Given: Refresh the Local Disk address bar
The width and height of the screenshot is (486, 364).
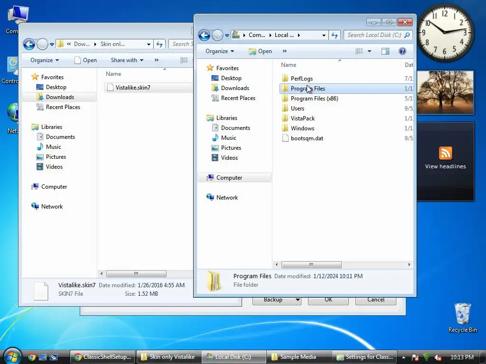Looking at the screenshot, I should (x=335, y=35).
